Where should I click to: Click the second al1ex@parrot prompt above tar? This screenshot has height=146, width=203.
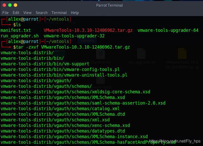(23, 41)
